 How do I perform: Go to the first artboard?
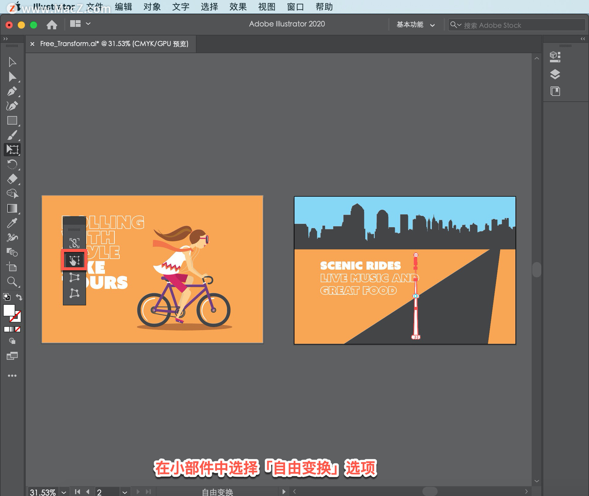point(78,492)
